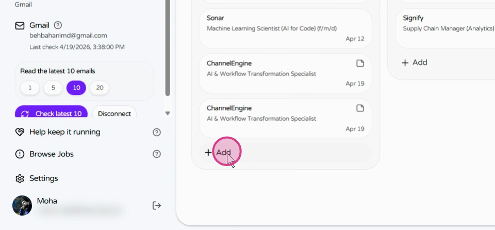495x230 pixels.
Task: Add a card under Signify column
Action: pyautogui.click(x=415, y=62)
